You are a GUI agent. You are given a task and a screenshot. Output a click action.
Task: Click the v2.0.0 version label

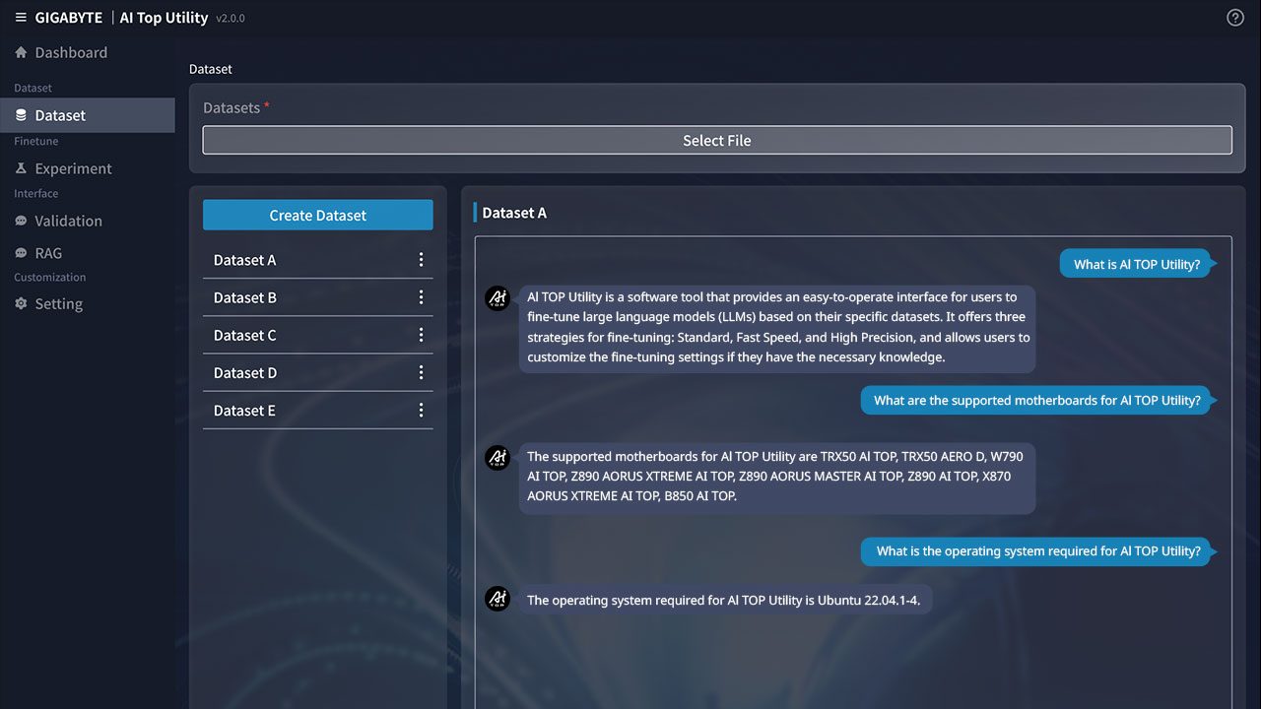tap(231, 19)
